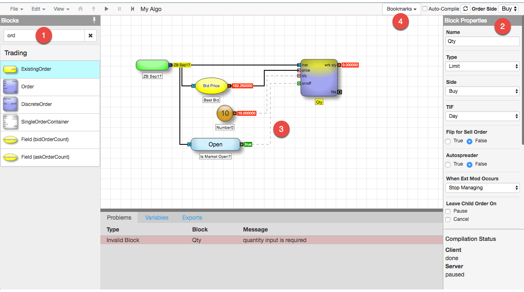Click the My Algo title
The height and width of the screenshot is (292, 524).
(151, 9)
